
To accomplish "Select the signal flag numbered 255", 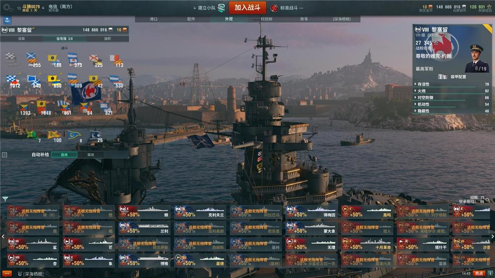I will pyautogui.click(x=33, y=60).
